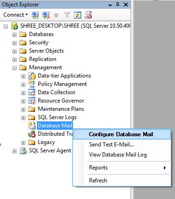175x199 pixels.
Task: Click the Replication folder icon
Action: tap(23, 59)
